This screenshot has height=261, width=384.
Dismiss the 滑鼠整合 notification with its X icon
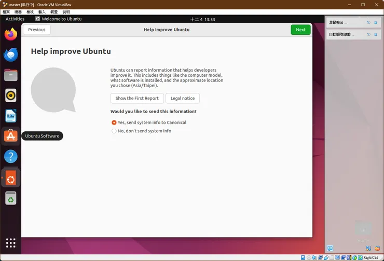pos(376,22)
